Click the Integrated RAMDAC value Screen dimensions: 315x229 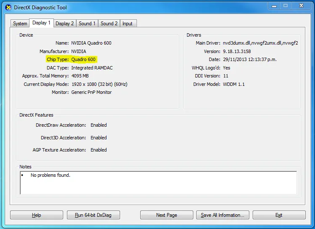92,68
